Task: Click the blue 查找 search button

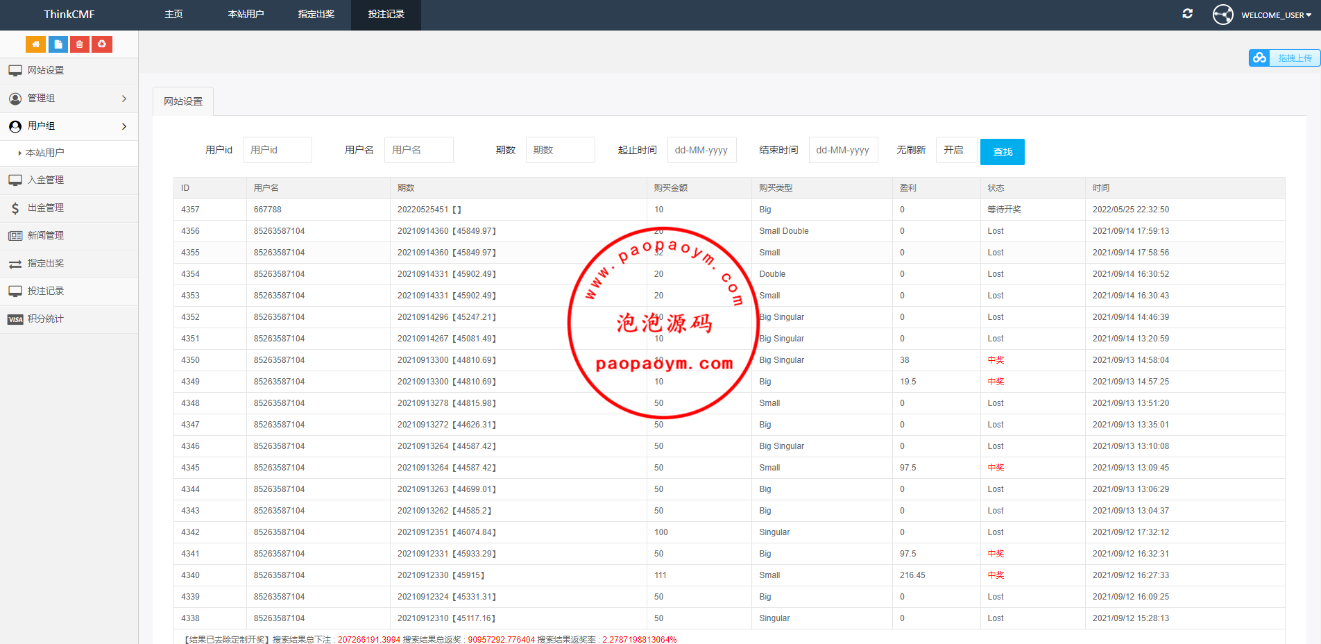Action: tap(1002, 152)
